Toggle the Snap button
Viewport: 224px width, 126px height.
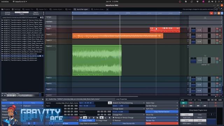[187, 120]
